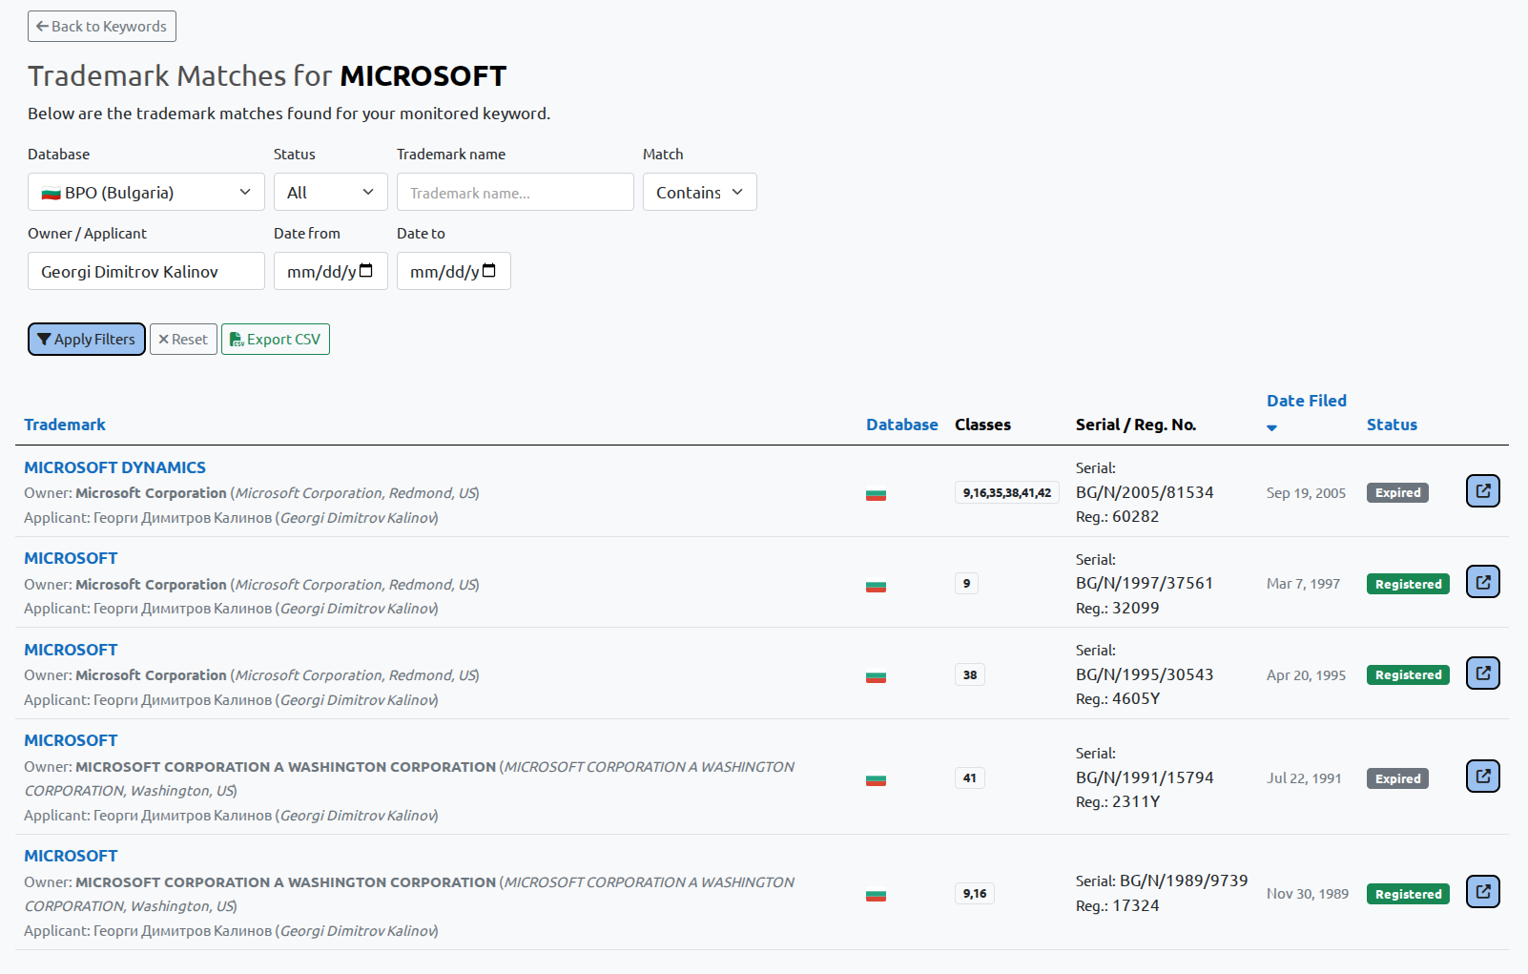Apply the current filter settings
The image size is (1528, 974).
click(86, 339)
